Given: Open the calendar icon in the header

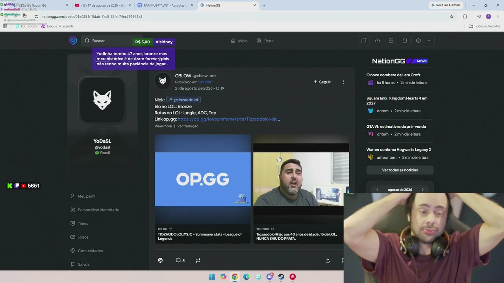Looking at the screenshot, I should point(391,40).
